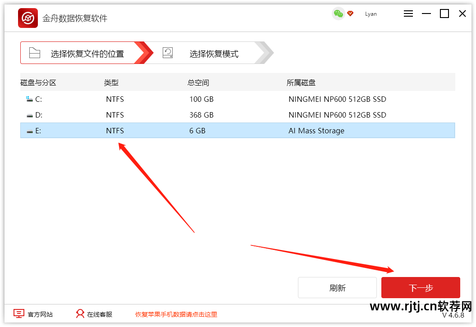Click the recovery mode icon on step two
Screen dimensions: 476x327
167,52
